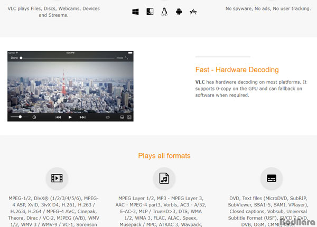Tap Done in the player top bar
317x227 pixels.
click(x=14, y=58)
